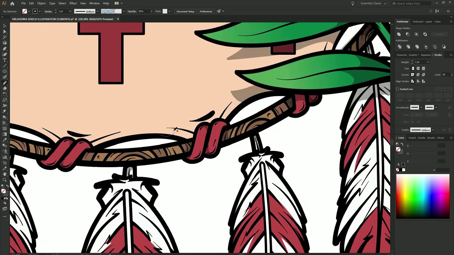Select the Gradient tool
Image resolution: width=454 pixels, height=255 pixels.
5,134
